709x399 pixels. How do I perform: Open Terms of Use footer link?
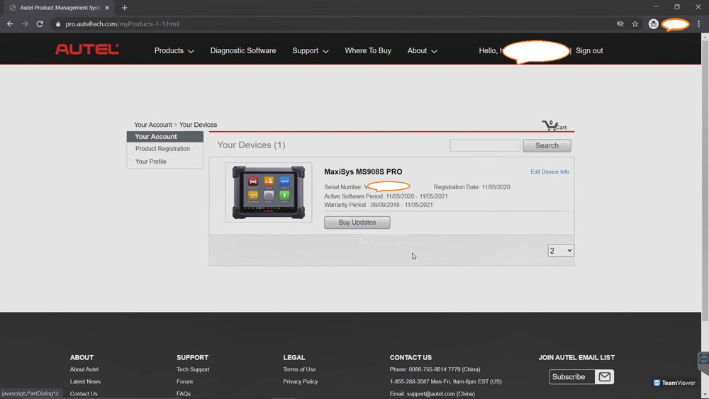click(x=299, y=369)
